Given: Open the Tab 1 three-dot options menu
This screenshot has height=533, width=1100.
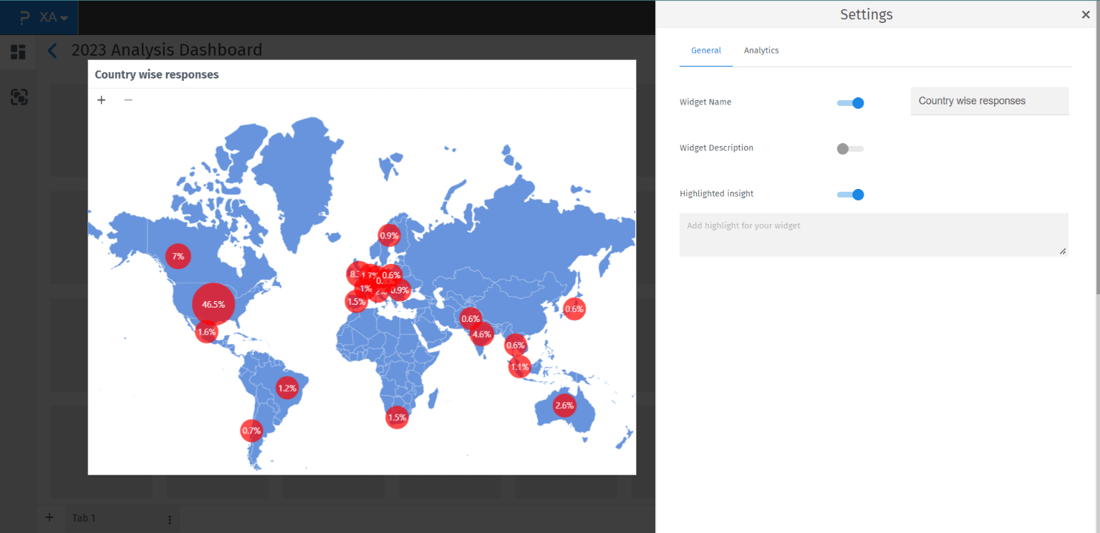Looking at the screenshot, I should click(170, 519).
